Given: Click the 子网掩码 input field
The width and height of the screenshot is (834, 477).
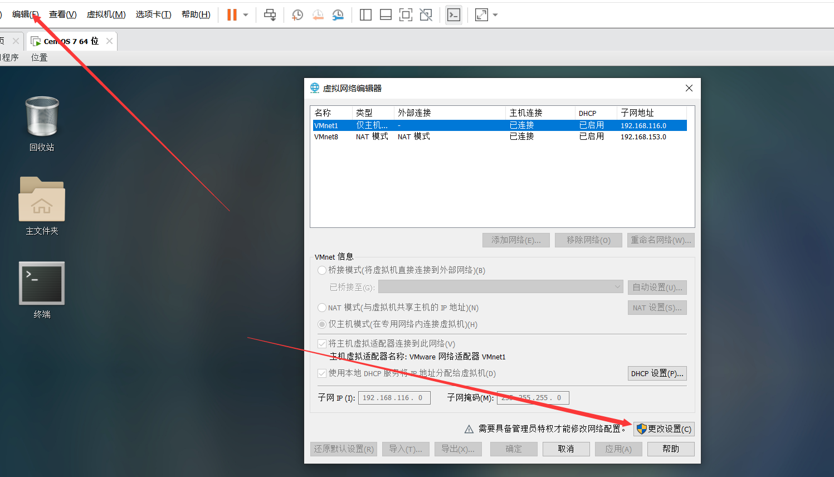Looking at the screenshot, I should pos(533,398).
